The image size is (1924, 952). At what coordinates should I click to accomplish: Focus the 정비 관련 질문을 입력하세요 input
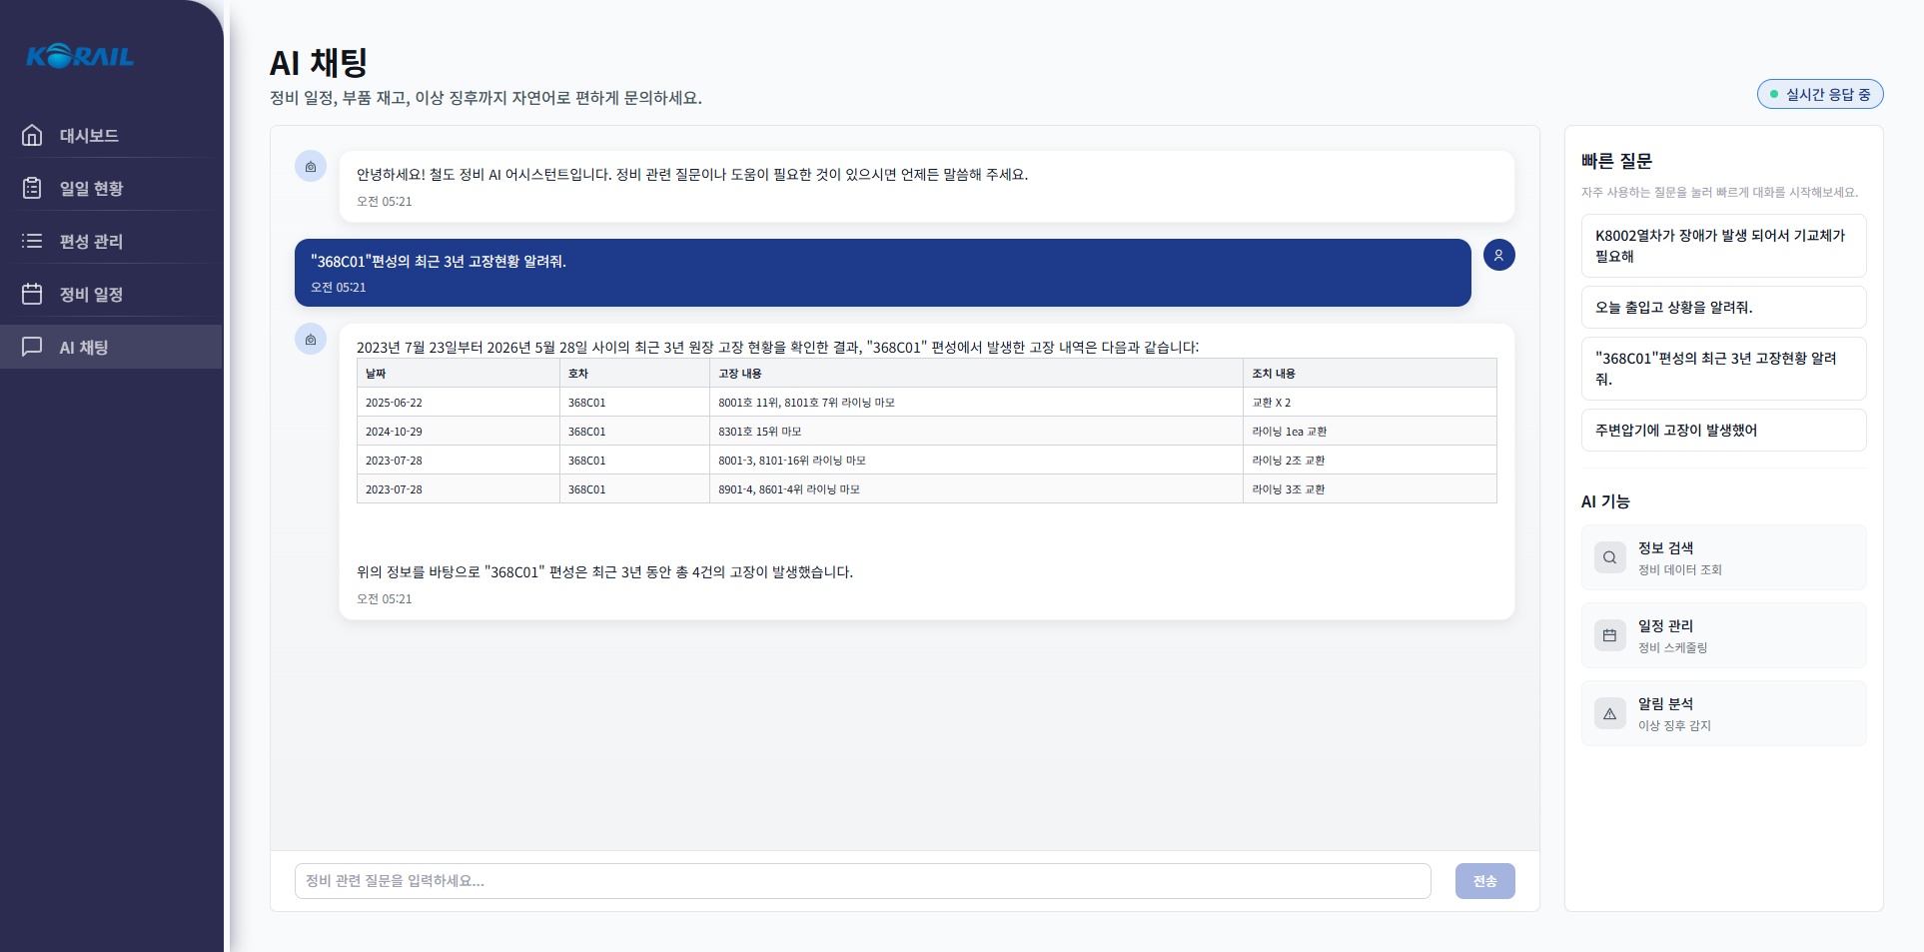click(862, 881)
